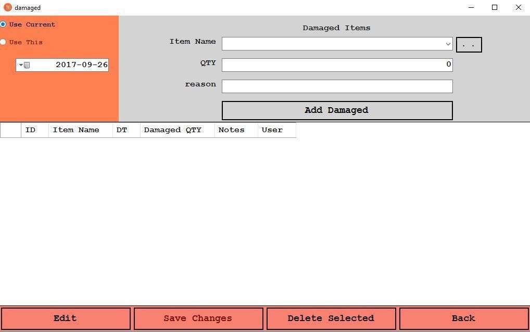
Task: Click into the QTY input field
Action: (x=337, y=65)
